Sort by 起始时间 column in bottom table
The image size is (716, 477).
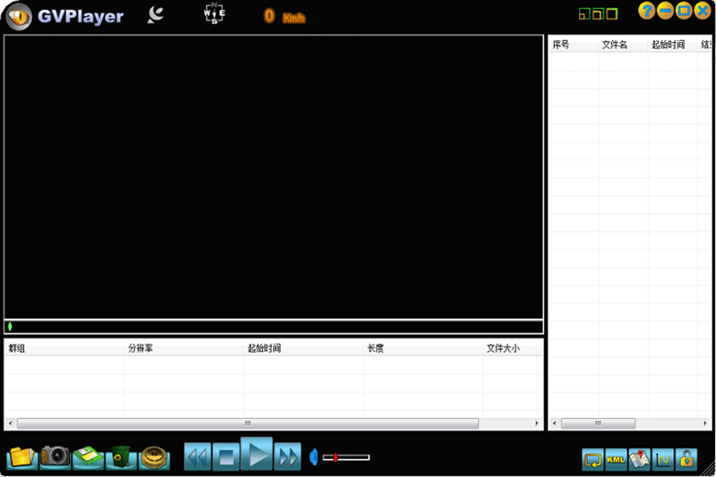pos(303,348)
